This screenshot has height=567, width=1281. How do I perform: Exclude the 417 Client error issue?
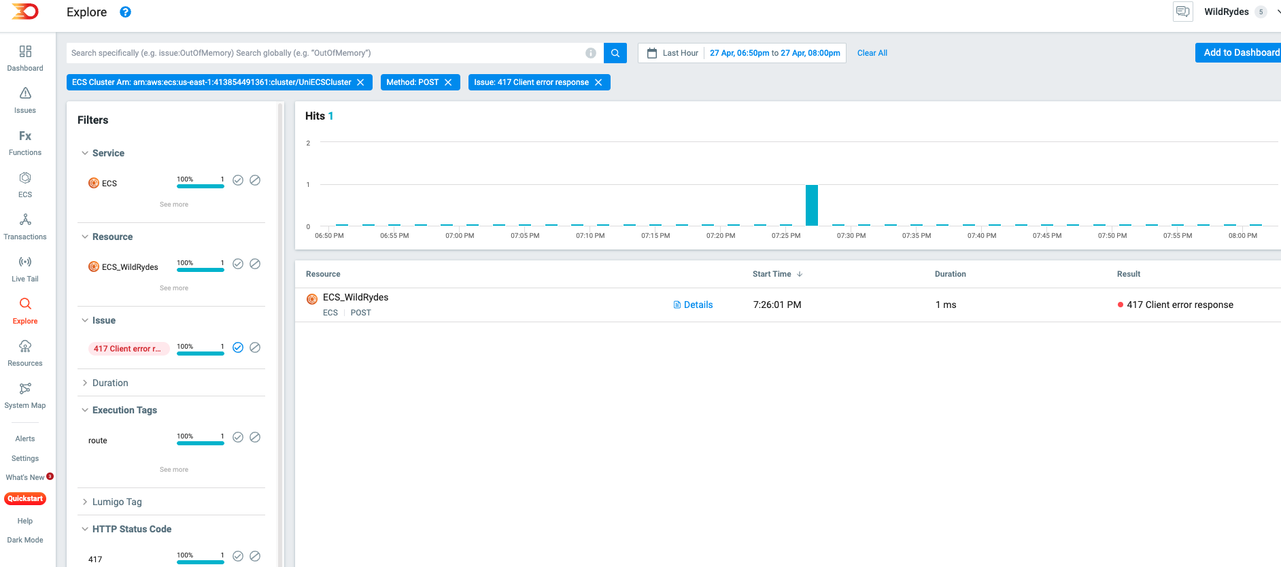255,347
